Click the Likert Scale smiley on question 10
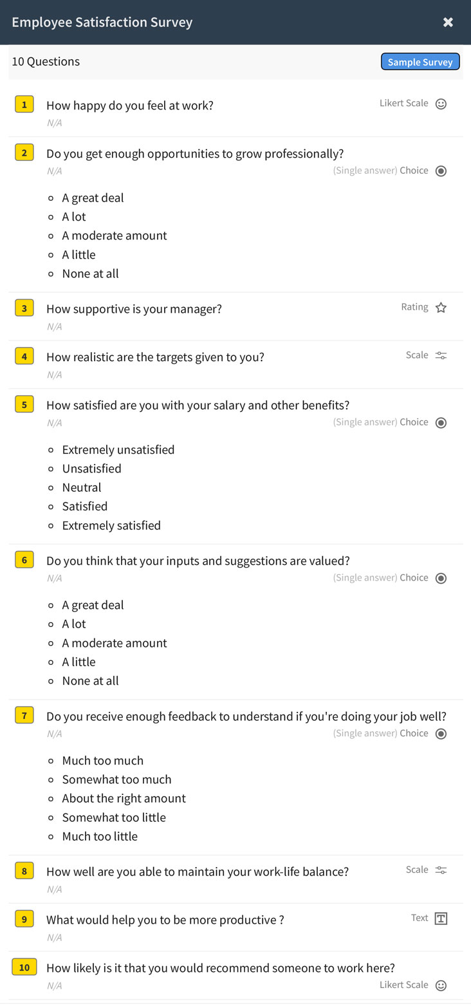 [x=441, y=985]
